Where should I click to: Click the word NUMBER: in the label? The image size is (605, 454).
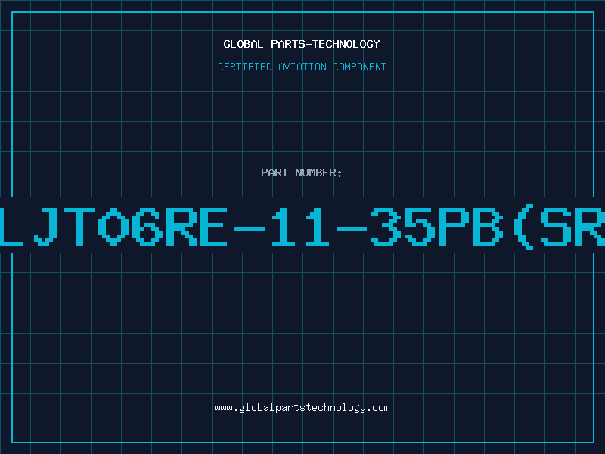click(318, 173)
